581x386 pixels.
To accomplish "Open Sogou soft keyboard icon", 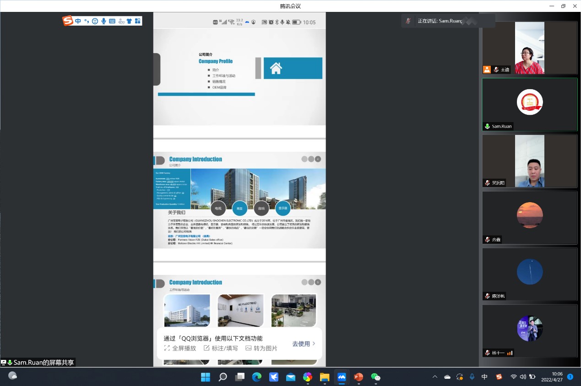I will click(112, 21).
